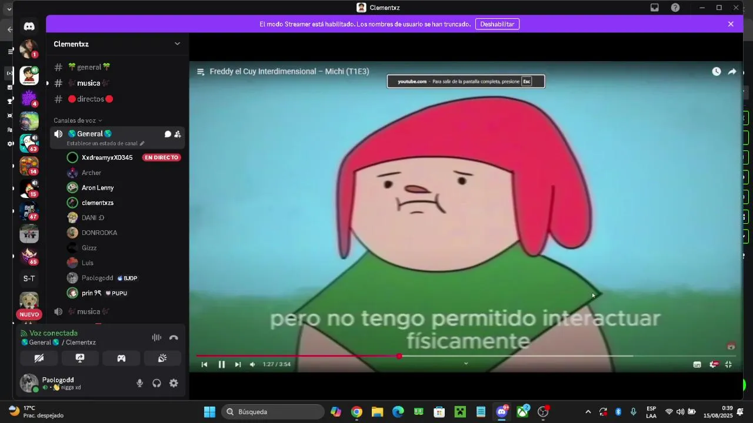Select user Aron Lenny in voice list
Image resolution: width=753 pixels, height=423 pixels.
[x=97, y=187]
